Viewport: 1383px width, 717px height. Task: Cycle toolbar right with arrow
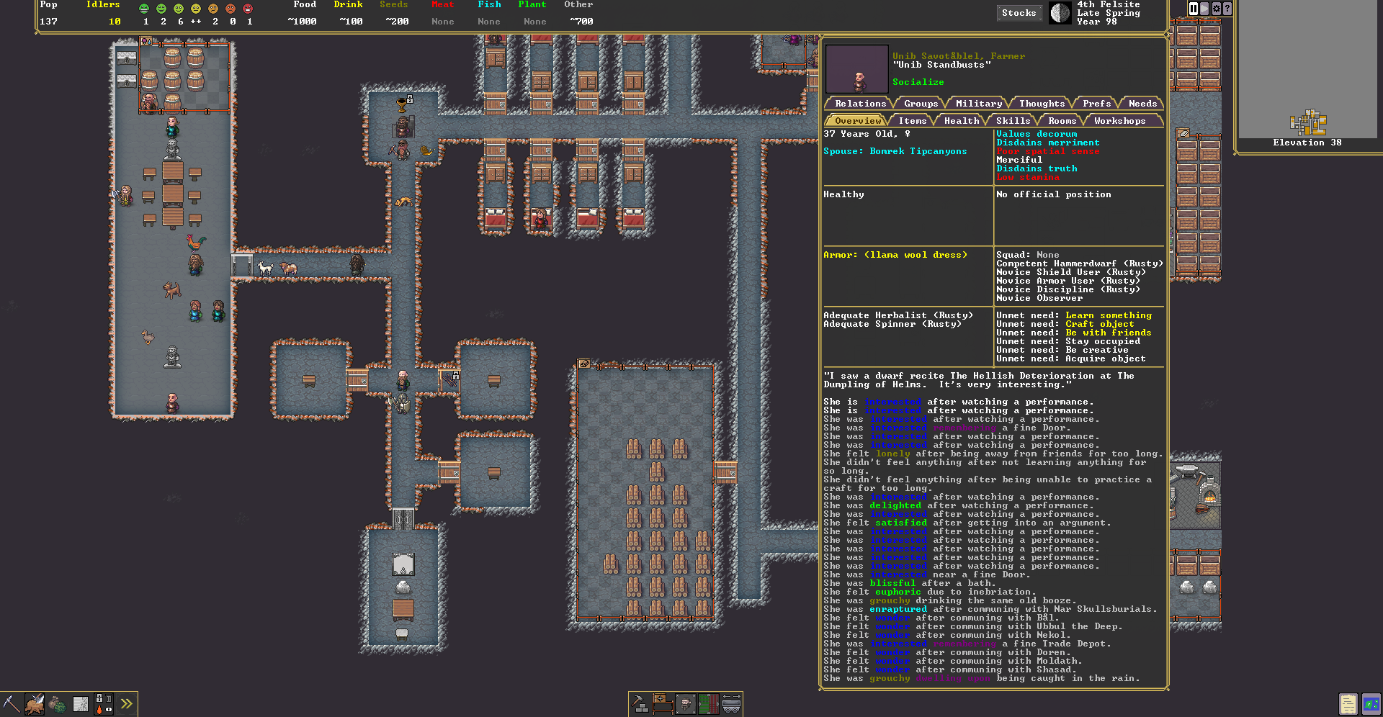[737, 696]
